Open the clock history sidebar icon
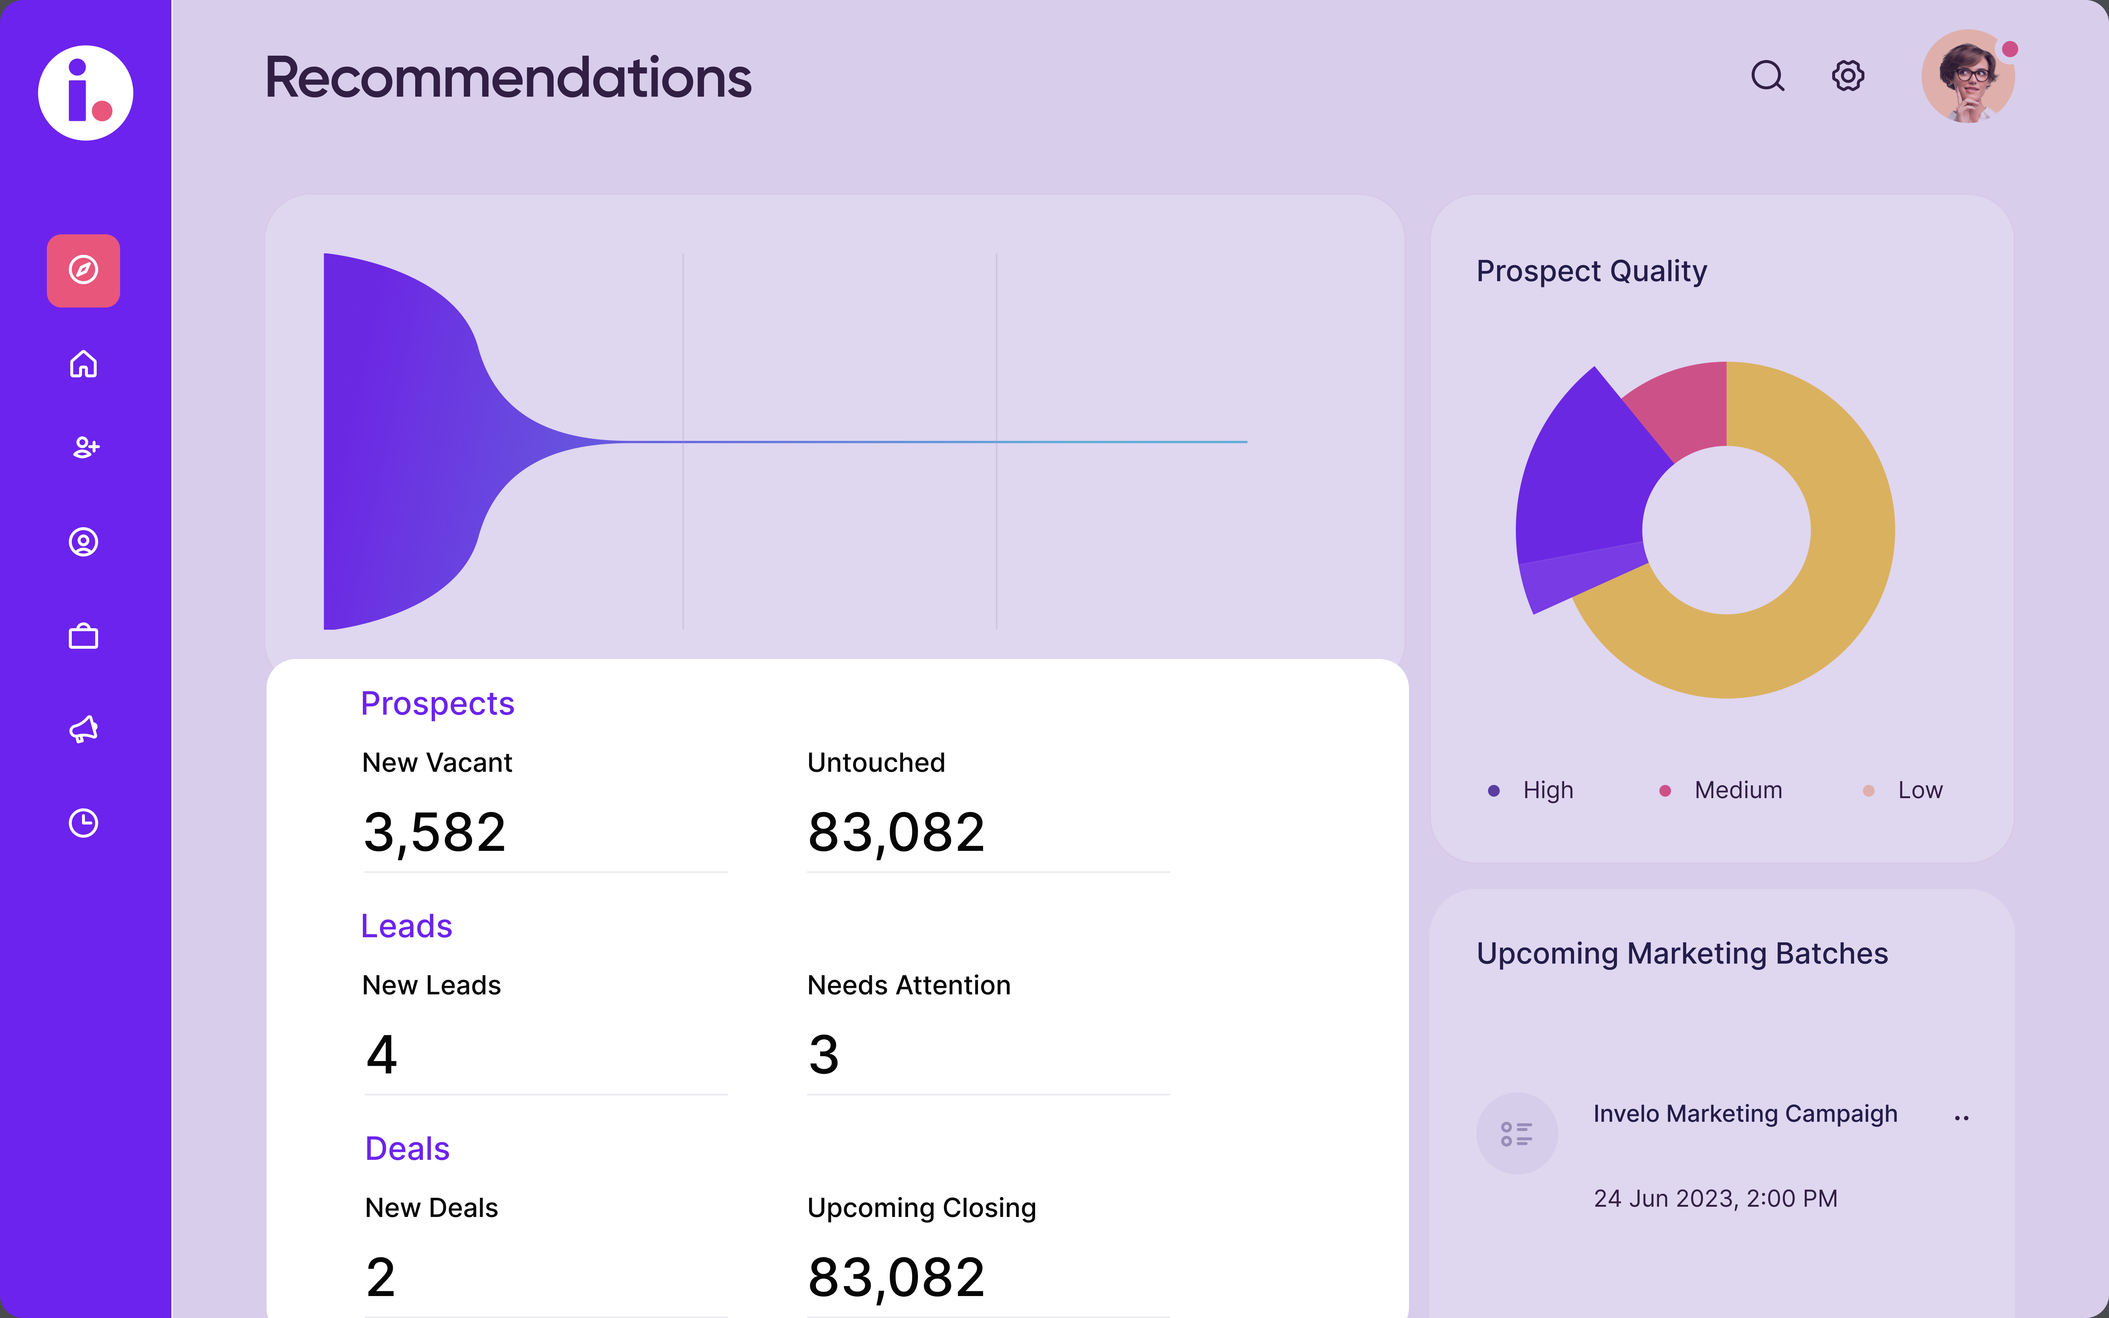This screenshot has width=2109, height=1318. tap(83, 823)
